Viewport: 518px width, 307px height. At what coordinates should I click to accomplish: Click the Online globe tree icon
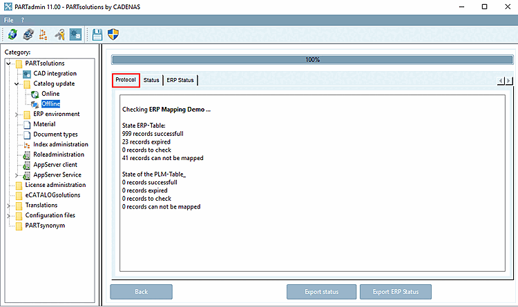click(35, 95)
